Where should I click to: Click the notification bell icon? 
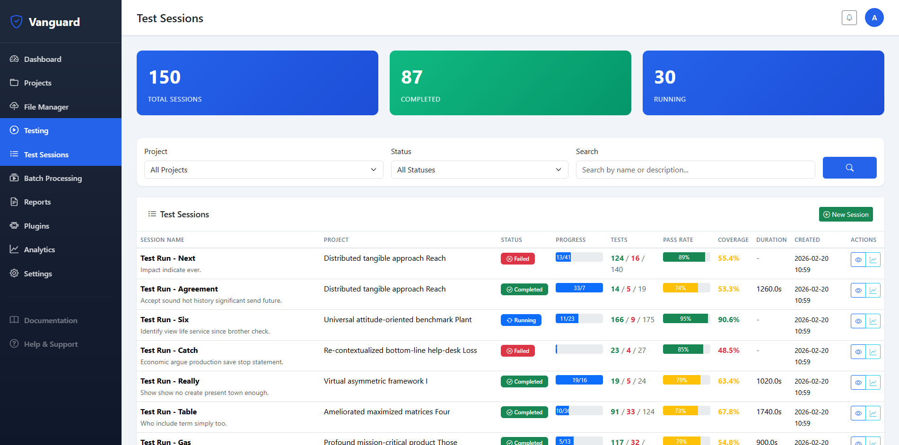(849, 18)
